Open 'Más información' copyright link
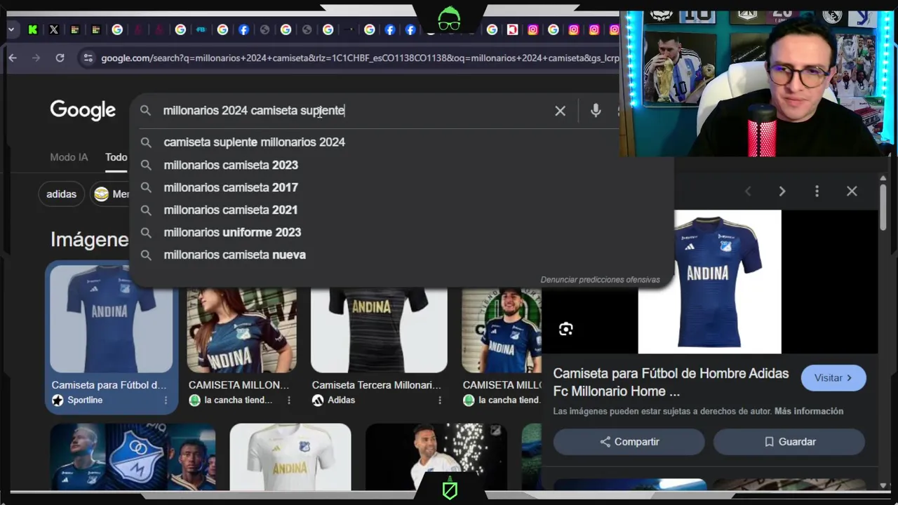 coord(809,412)
